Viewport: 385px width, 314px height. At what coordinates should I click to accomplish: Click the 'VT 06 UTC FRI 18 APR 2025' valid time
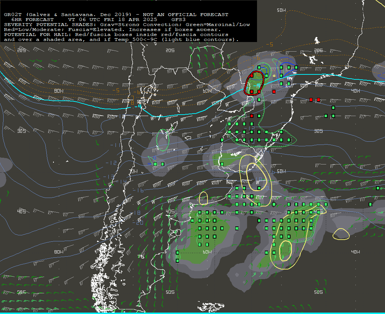(x=112, y=20)
